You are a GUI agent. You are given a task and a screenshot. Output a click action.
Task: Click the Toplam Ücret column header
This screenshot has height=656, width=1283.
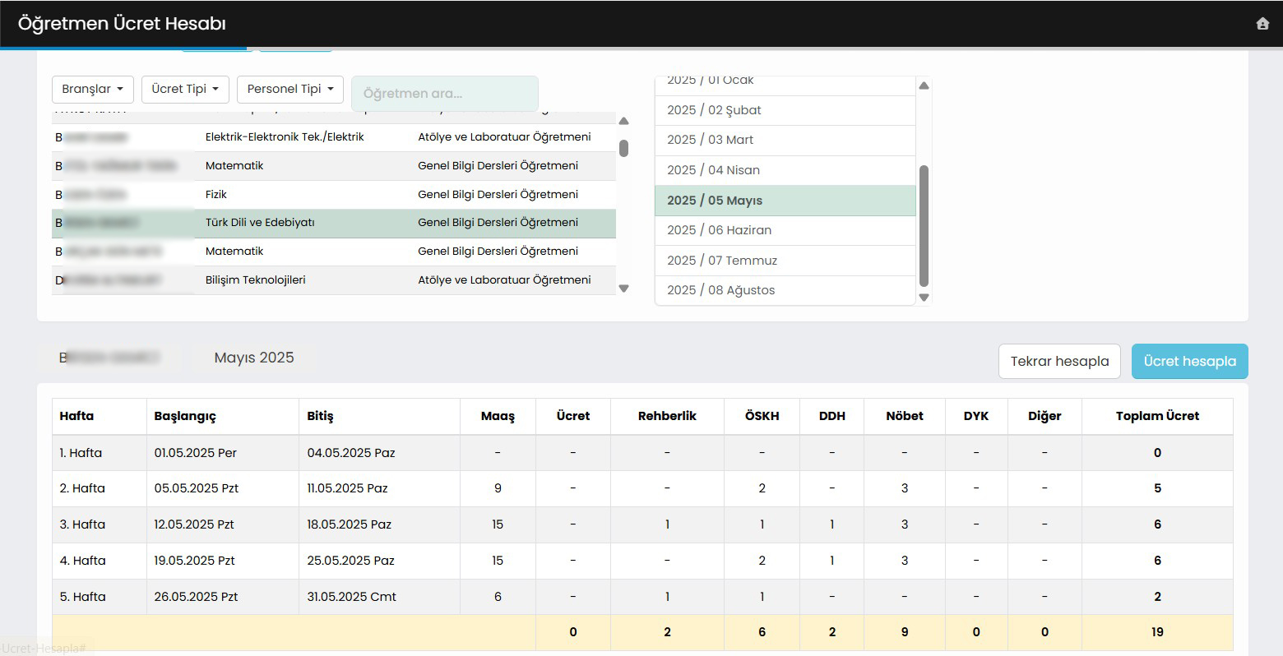pos(1157,416)
